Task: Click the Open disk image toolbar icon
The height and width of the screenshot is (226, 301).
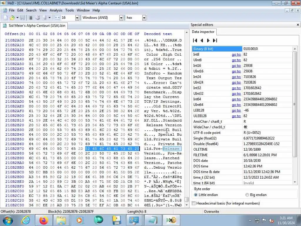Action: pyautogui.click(x=45, y=18)
